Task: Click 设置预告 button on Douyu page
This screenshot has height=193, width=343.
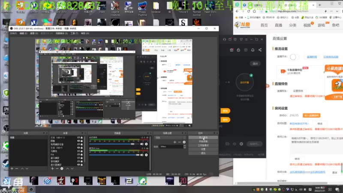Action: pyautogui.click(x=298, y=91)
